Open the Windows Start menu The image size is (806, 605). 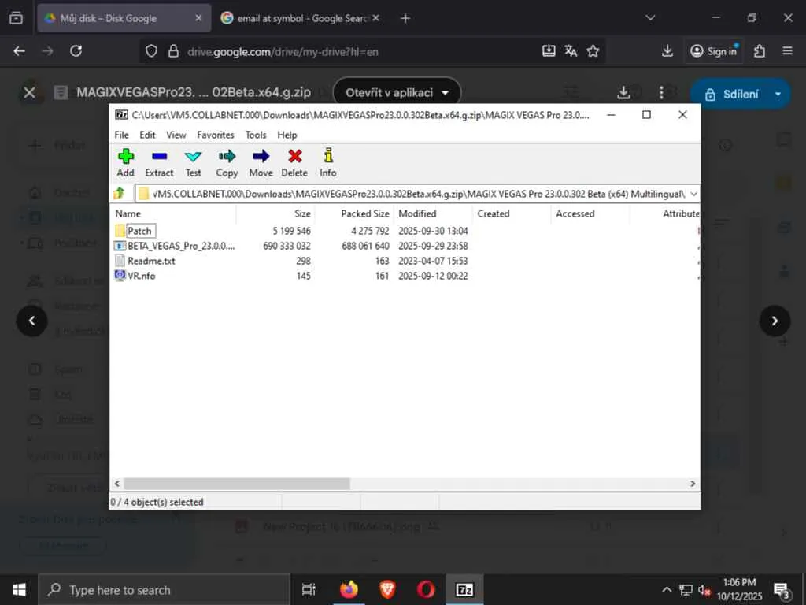(x=19, y=589)
